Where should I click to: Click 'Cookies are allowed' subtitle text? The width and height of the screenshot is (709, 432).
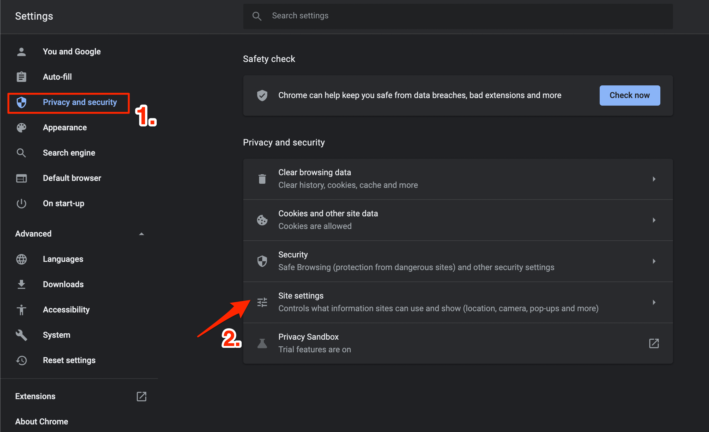click(315, 226)
